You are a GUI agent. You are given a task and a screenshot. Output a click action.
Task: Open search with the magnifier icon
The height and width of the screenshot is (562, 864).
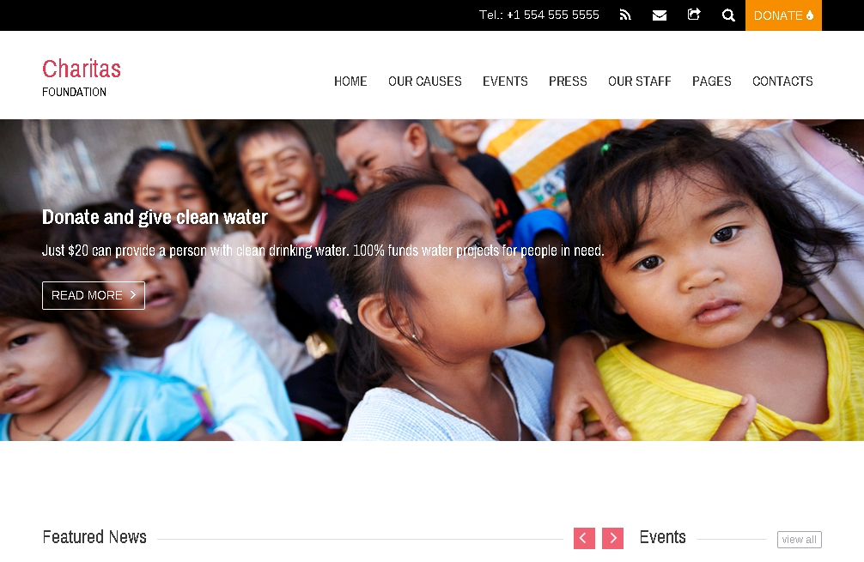[728, 15]
